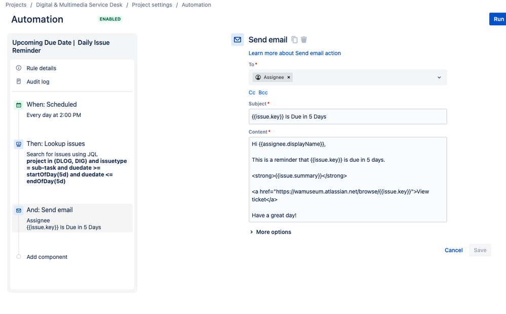Screen dimensions: 506x314
Task: Click the ENABLED status badge
Action: click(x=110, y=19)
